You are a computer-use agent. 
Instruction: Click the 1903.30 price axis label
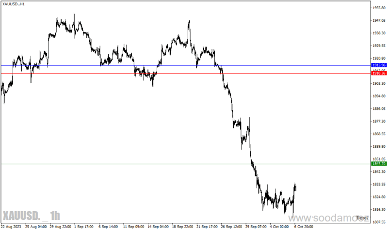[379, 83]
